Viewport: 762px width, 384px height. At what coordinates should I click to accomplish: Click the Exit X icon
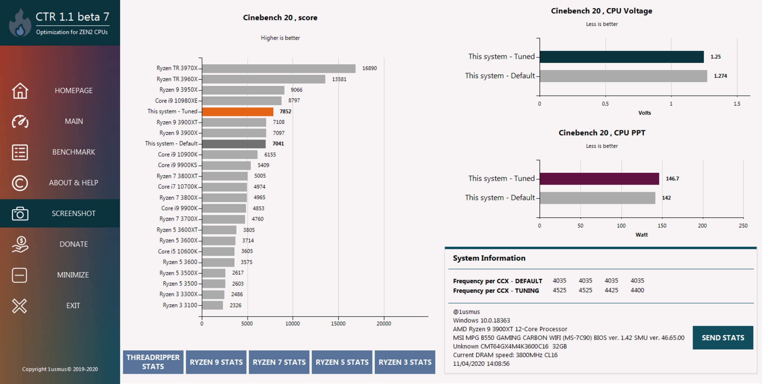[x=19, y=306]
